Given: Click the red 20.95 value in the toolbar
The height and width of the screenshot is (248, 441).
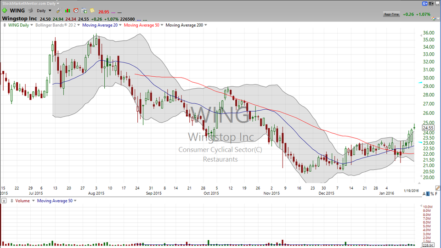Looking at the screenshot, I should [x=103, y=12].
